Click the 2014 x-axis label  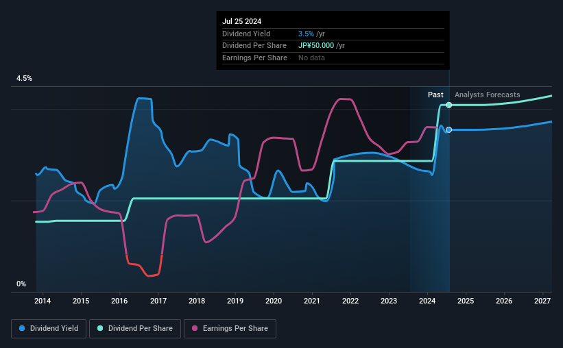pyautogui.click(x=43, y=301)
